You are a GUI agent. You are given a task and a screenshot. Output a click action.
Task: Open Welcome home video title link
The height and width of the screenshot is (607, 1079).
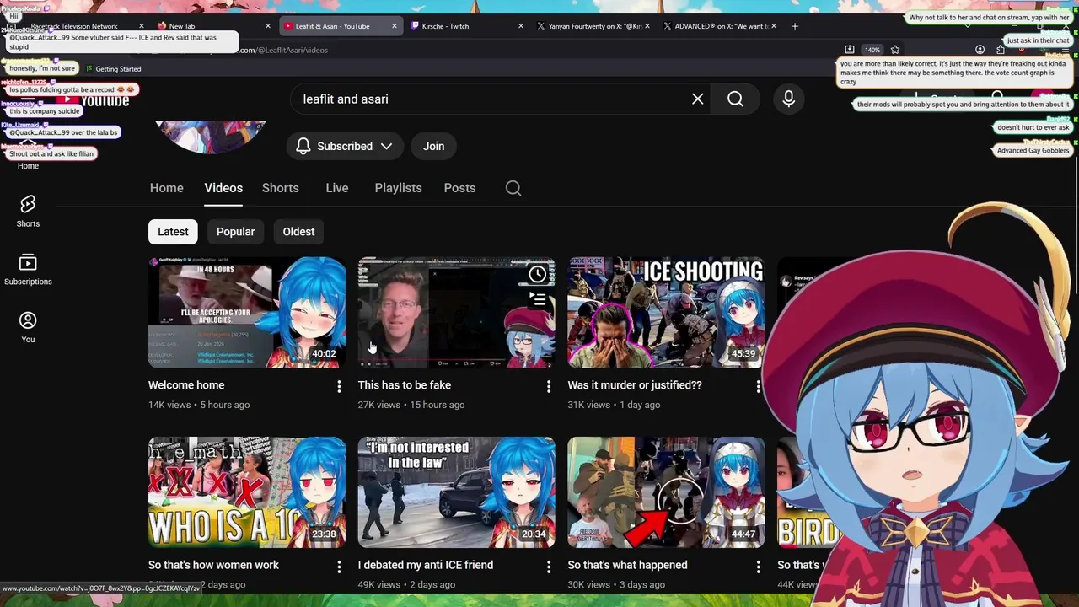186,385
